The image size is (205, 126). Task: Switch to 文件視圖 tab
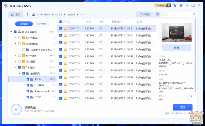(41, 24)
